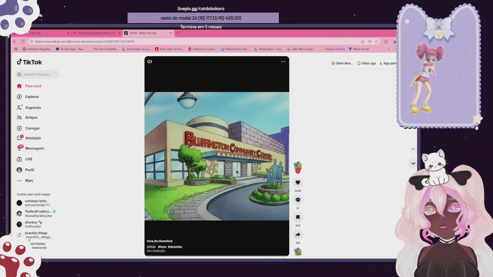
Task: Click the Bluffington Community Center video frame
Action: point(216,156)
